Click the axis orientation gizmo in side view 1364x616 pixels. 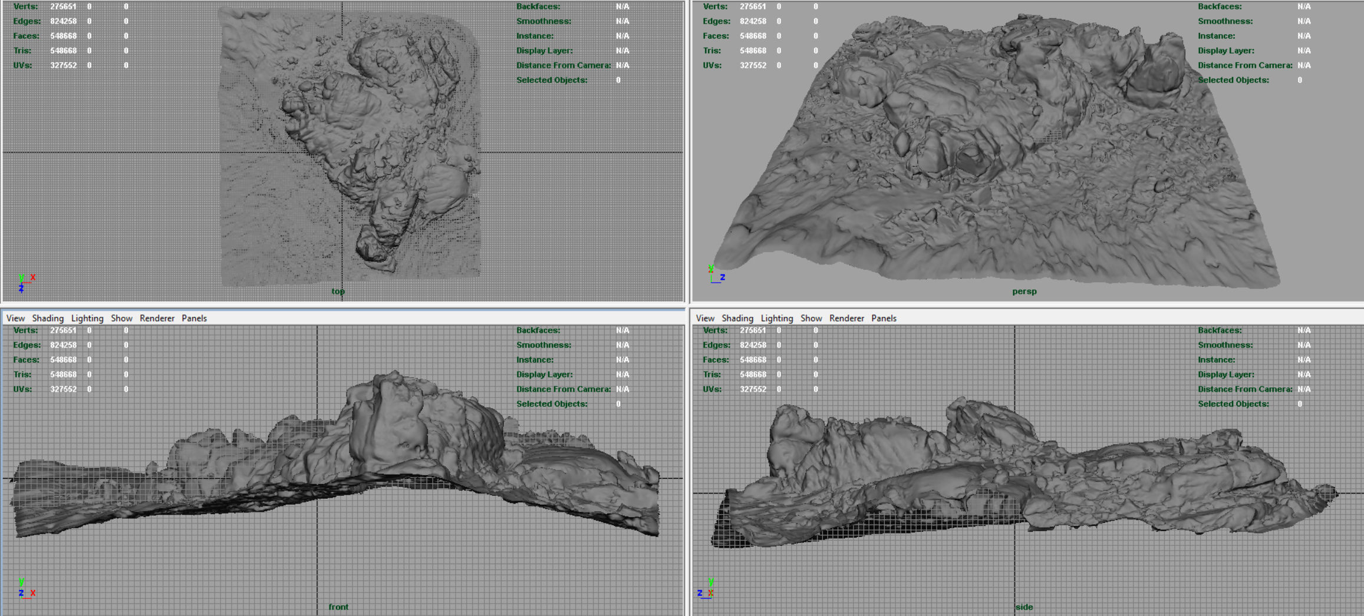pyautogui.click(x=706, y=588)
